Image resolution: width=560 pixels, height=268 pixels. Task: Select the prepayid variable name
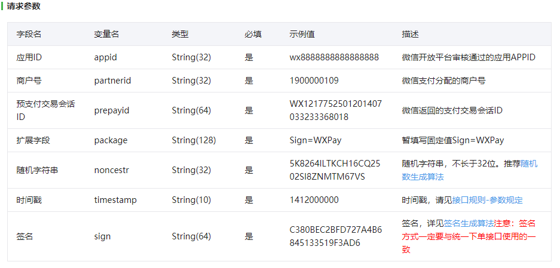tap(112, 110)
